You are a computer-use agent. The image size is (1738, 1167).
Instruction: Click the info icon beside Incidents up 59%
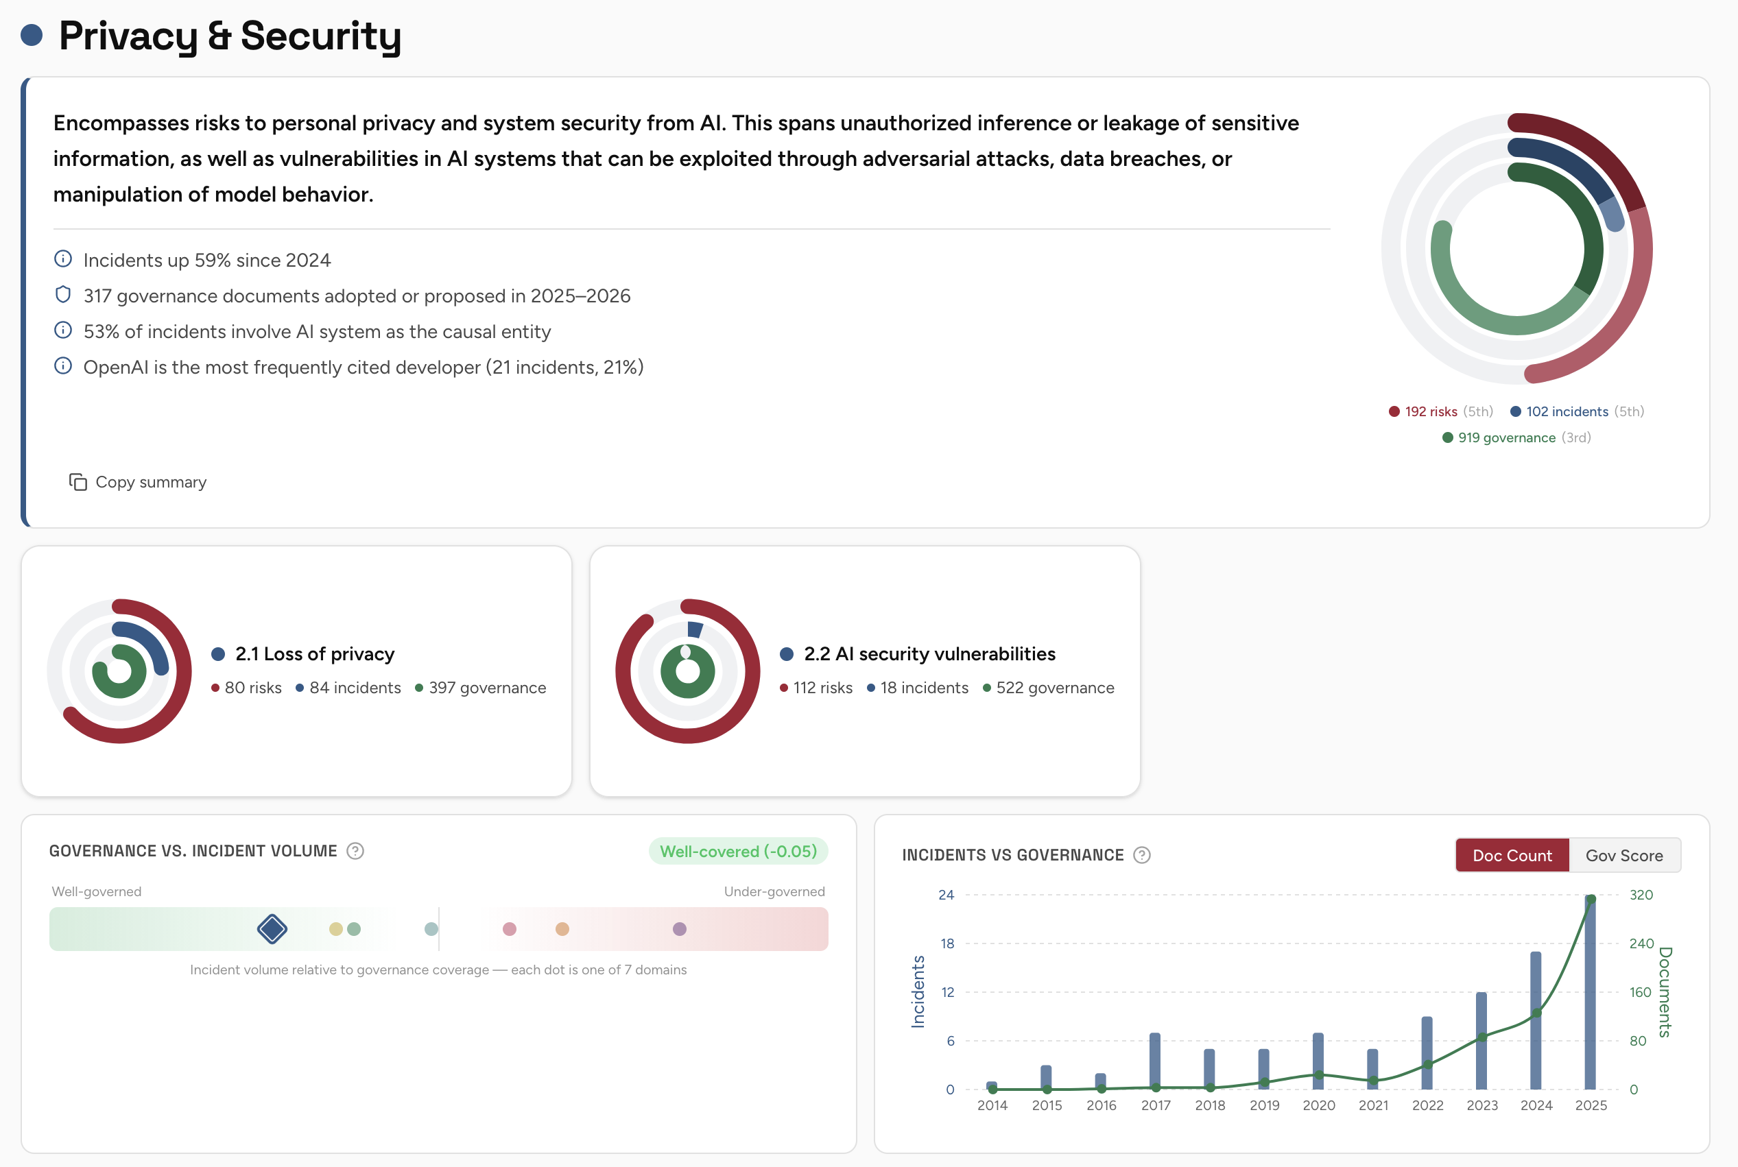pyautogui.click(x=63, y=259)
